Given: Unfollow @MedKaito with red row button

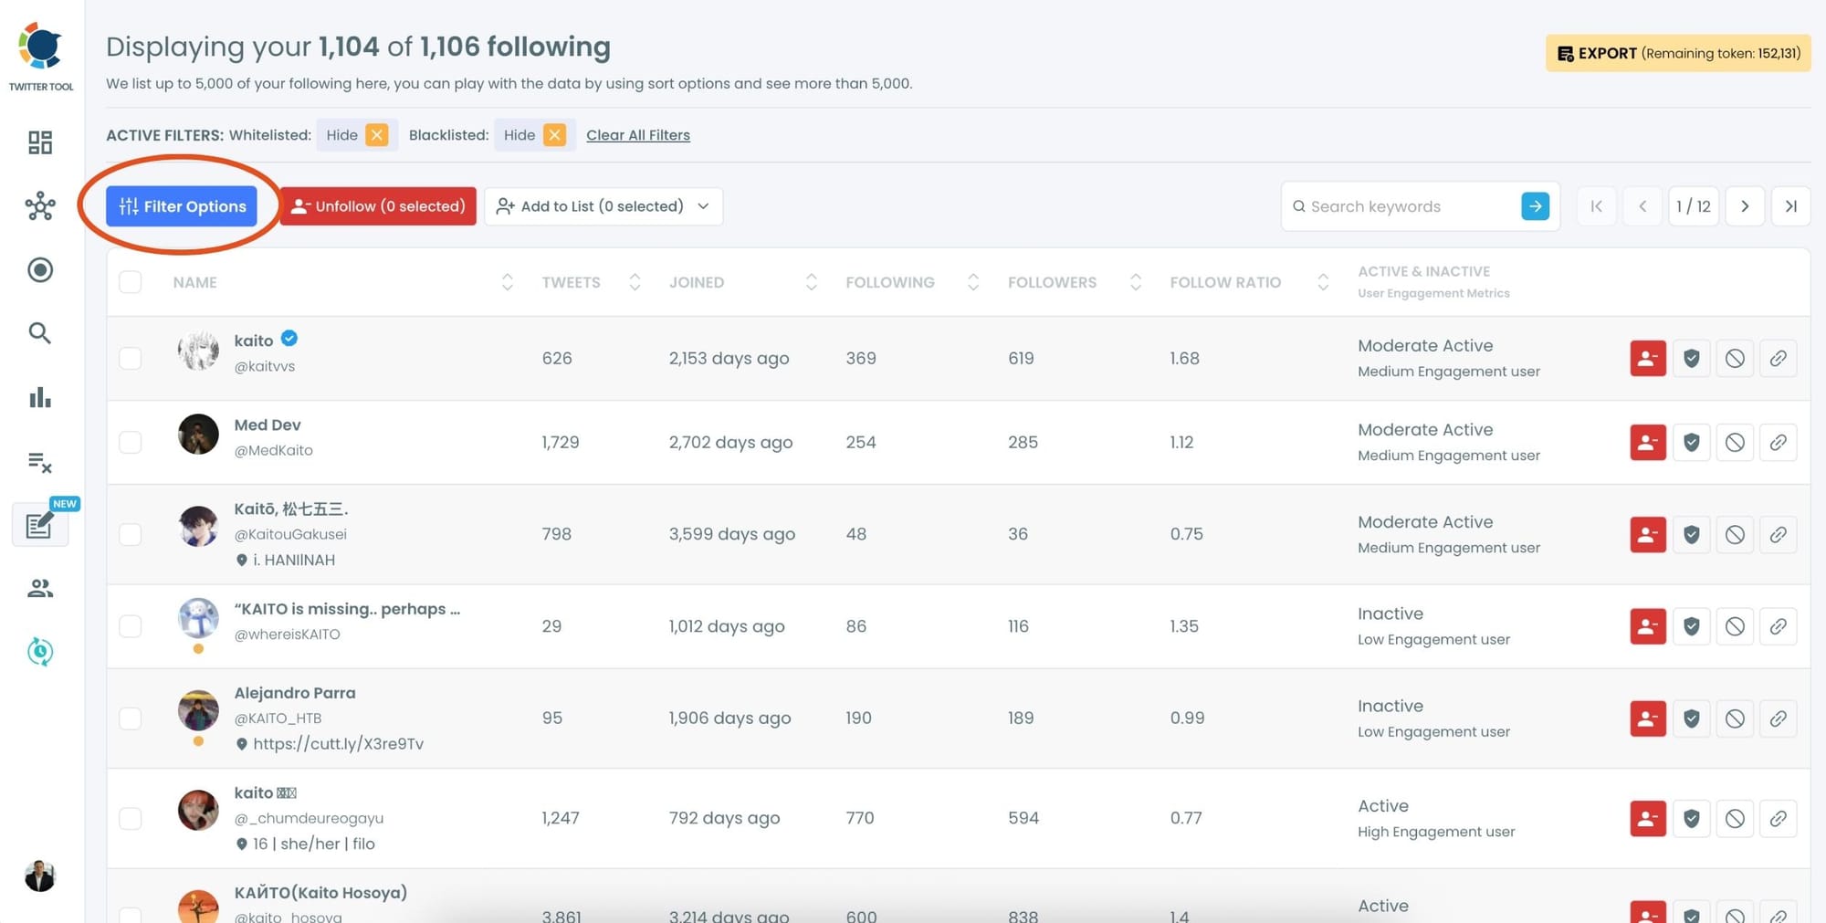Looking at the screenshot, I should (x=1648, y=443).
